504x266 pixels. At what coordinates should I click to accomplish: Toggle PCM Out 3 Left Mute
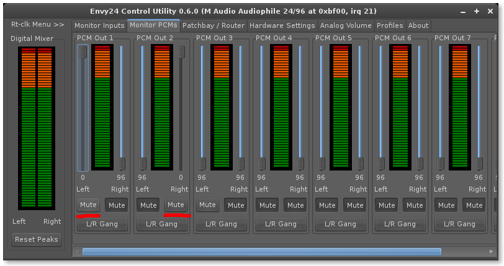(208, 205)
